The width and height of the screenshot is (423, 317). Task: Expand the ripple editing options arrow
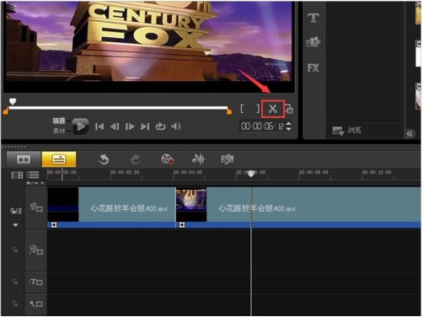point(15,225)
